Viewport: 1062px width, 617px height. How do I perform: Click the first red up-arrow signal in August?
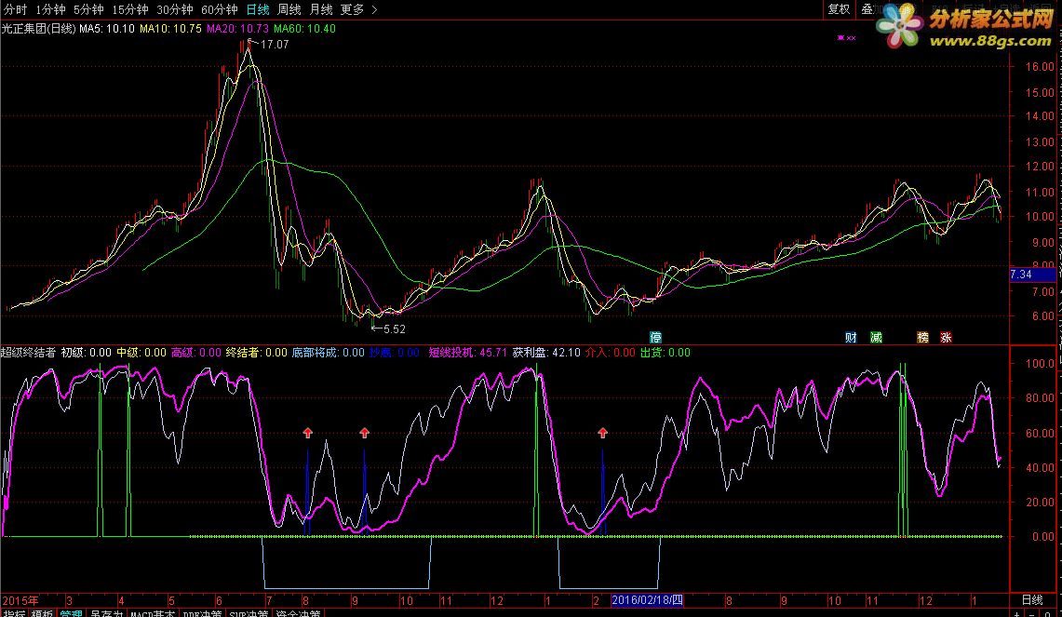point(307,432)
